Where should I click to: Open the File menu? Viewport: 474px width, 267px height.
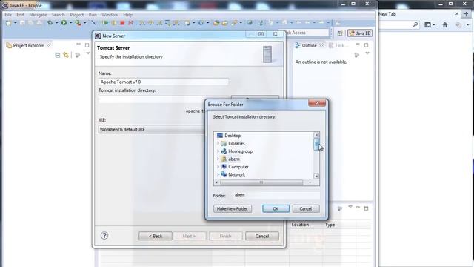(x=8, y=15)
